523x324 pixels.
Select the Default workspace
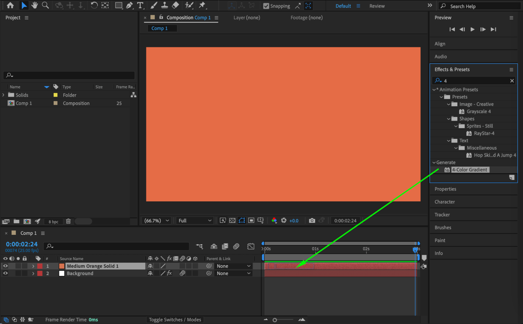pyautogui.click(x=343, y=6)
